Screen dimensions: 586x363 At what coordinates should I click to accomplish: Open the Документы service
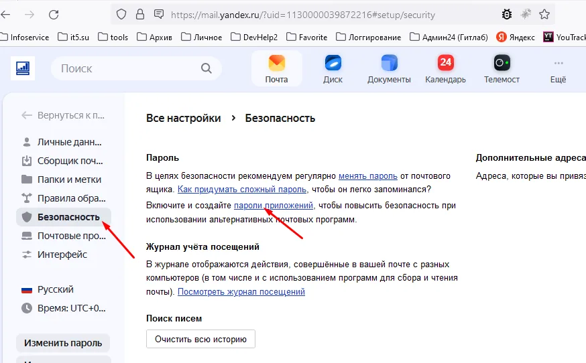tap(389, 69)
